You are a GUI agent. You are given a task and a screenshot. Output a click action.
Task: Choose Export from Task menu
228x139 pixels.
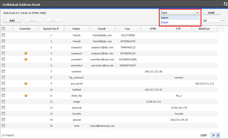180,22
